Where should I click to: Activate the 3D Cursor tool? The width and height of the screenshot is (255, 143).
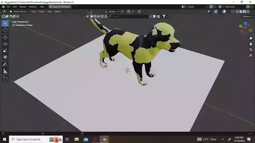tap(5, 30)
